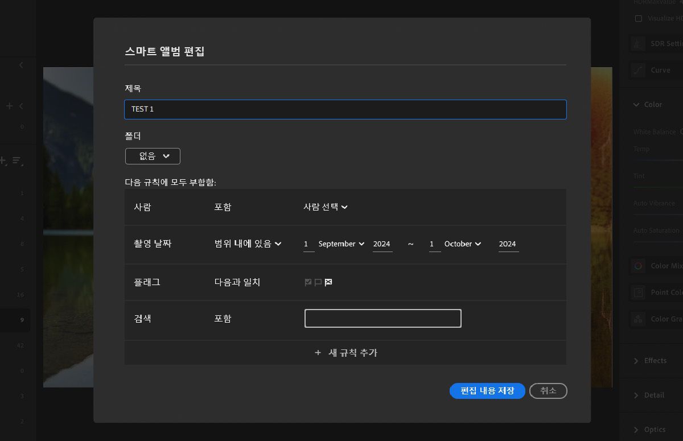
Task: Open the Color Mixer icon
Action: tap(638, 265)
